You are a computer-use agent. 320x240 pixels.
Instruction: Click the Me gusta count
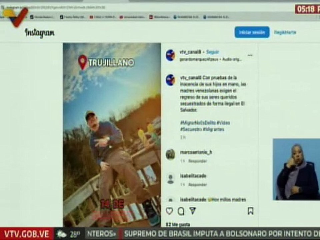pyautogui.click(x=178, y=225)
